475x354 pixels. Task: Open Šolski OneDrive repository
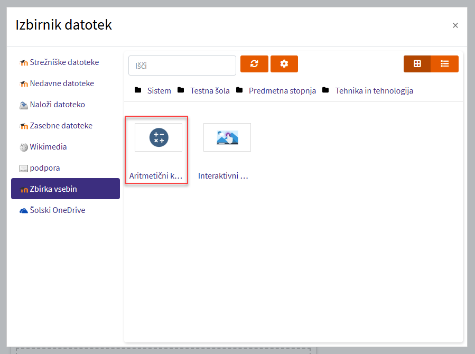point(57,210)
